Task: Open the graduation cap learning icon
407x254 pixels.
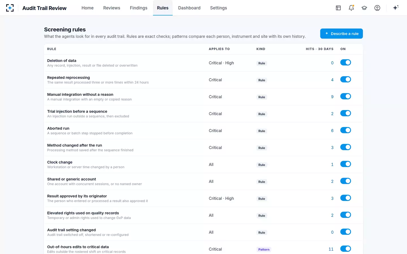Action: pyautogui.click(x=364, y=8)
